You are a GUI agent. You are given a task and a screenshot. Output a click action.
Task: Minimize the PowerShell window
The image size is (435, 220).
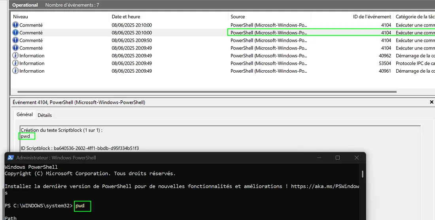(x=318, y=158)
